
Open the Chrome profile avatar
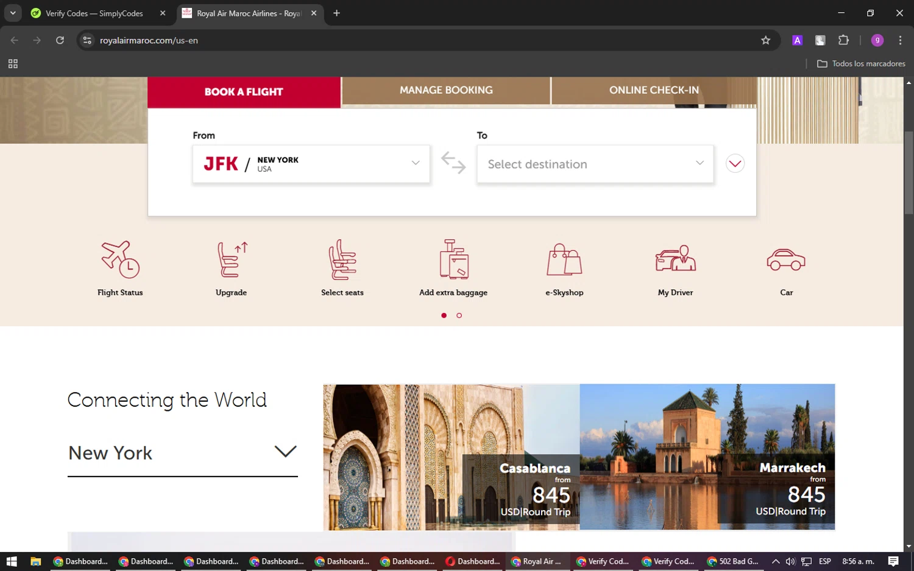877,40
